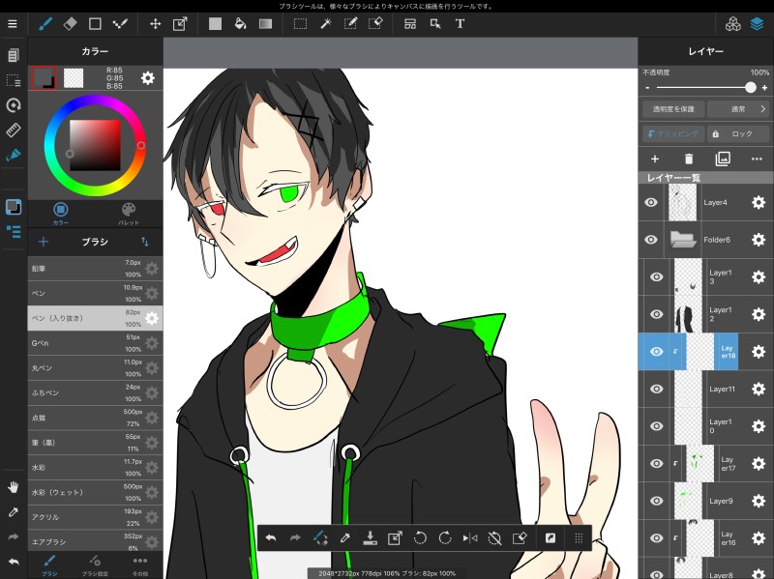Image resolution: width=774 pixels, height=579 pixels.
Task: Click the opacity slider handle
Action: [751, 88]
